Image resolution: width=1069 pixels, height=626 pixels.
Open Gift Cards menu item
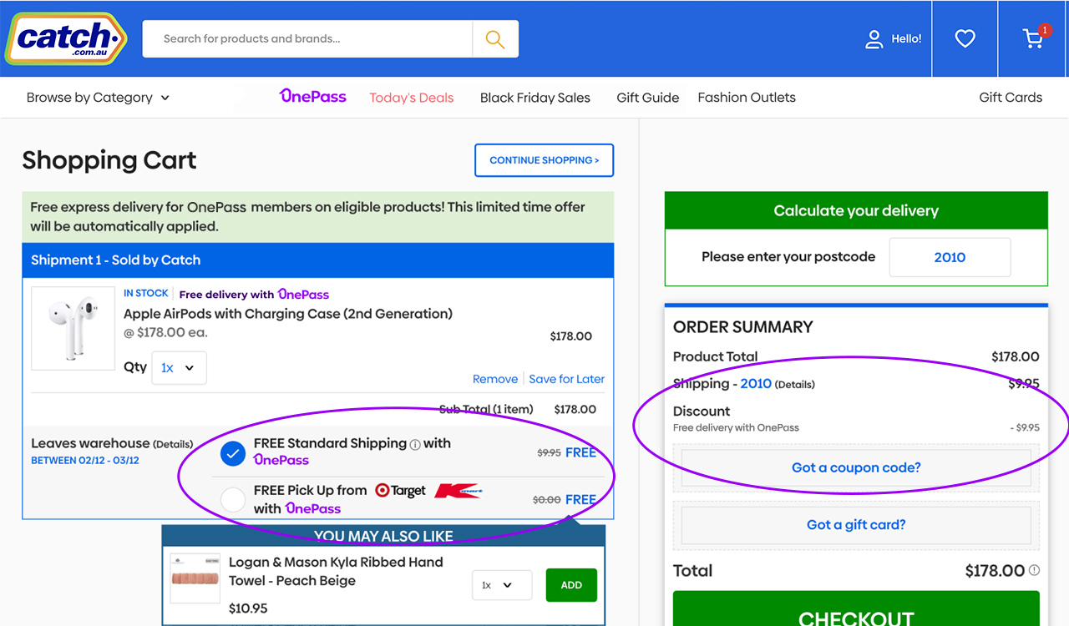1011,98
